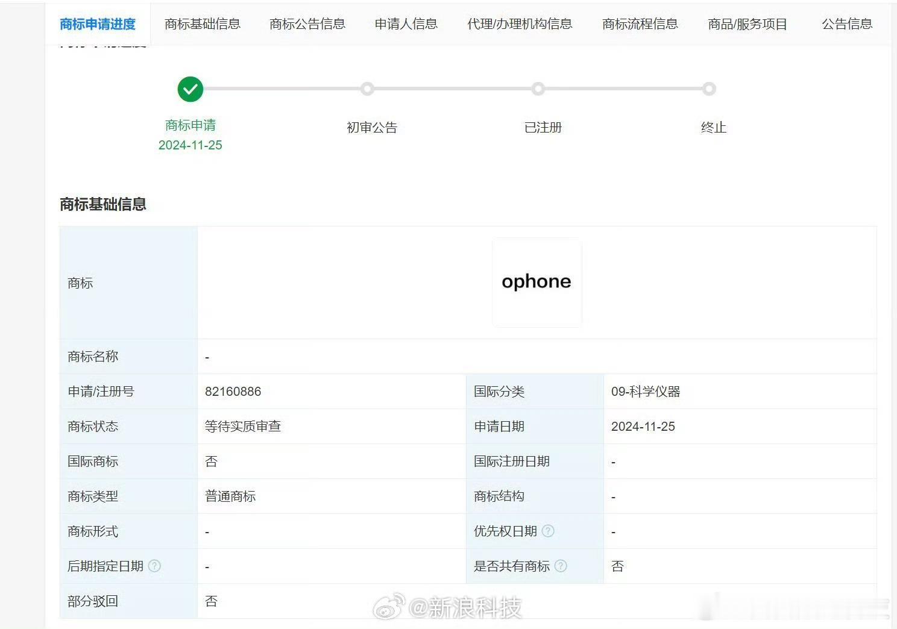Screen dimensions: 897x629
Task: Open the 商标申请进度 tab
Action: click(x=98, y=24)
